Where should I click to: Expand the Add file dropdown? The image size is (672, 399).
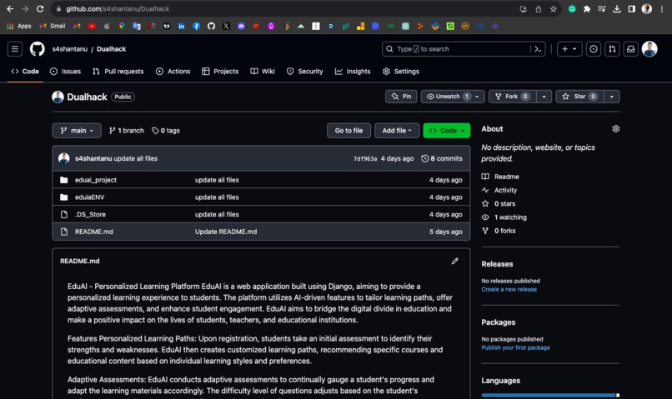pyautogui.click(x=397, y=131)
